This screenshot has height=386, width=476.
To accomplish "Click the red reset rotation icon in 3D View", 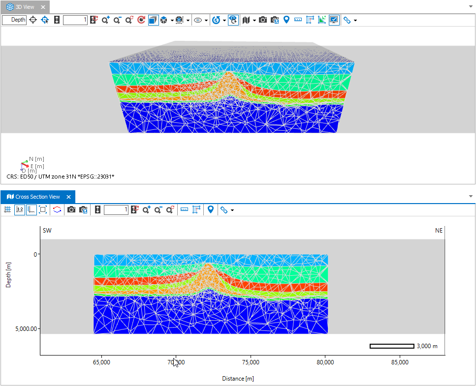I will click(141, 20).
